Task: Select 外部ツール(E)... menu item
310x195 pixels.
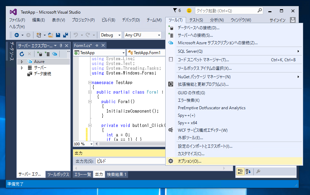Action: pyautogui.click(x=234, y=137)
